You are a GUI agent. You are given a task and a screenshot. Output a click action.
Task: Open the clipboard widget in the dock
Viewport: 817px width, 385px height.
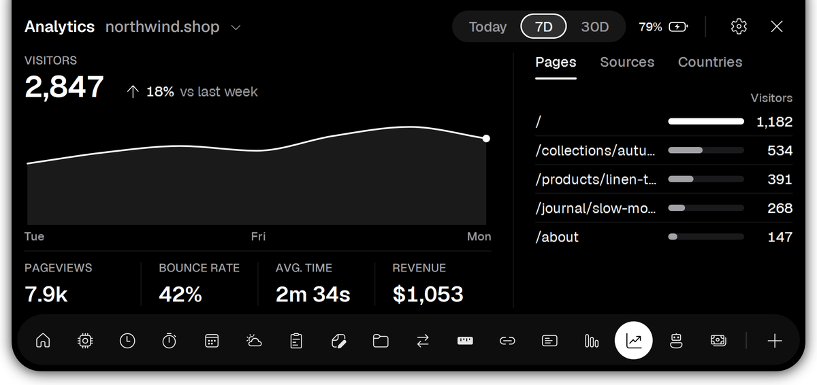296,341
